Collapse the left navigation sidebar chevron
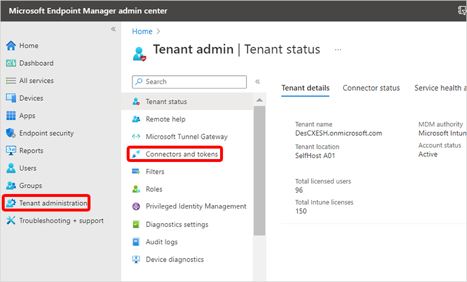The height and width of the screenshot is (282, 467). click(113, 29)
